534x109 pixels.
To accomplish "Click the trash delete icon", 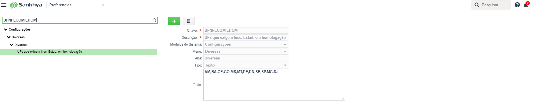I will click(189, 21).
